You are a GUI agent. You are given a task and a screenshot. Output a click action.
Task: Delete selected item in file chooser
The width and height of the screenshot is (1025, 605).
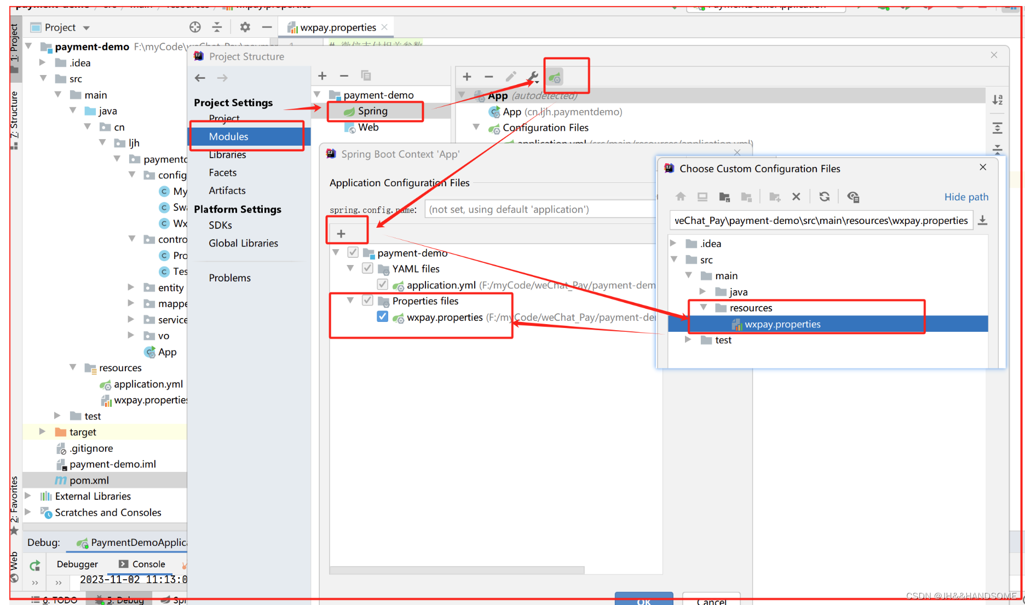pyautogui.click(x=797, y=197)
